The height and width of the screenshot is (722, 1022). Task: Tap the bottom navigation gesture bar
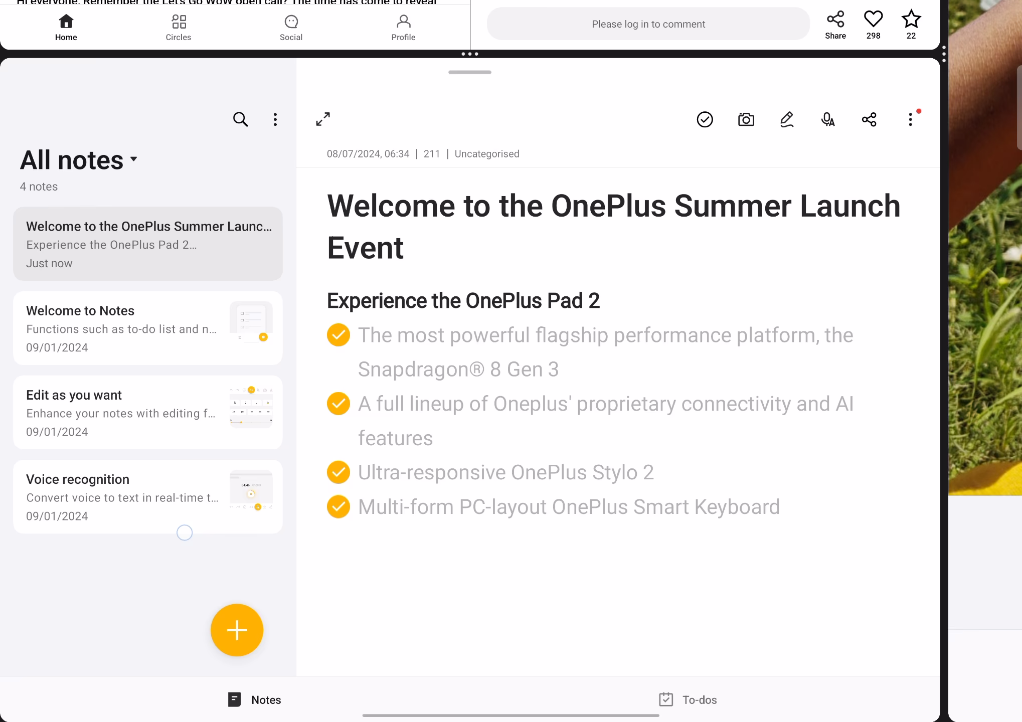(510, 715)
